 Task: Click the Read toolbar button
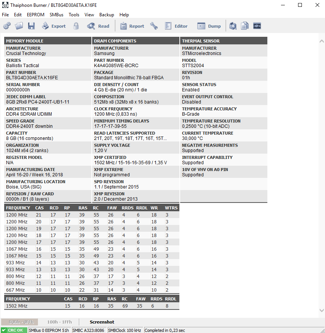click(98, 26)
